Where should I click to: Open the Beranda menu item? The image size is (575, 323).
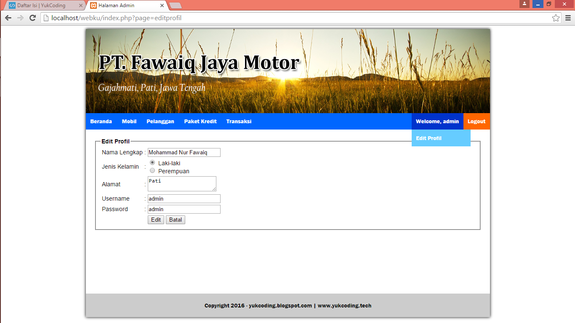(x=101, y=121)
